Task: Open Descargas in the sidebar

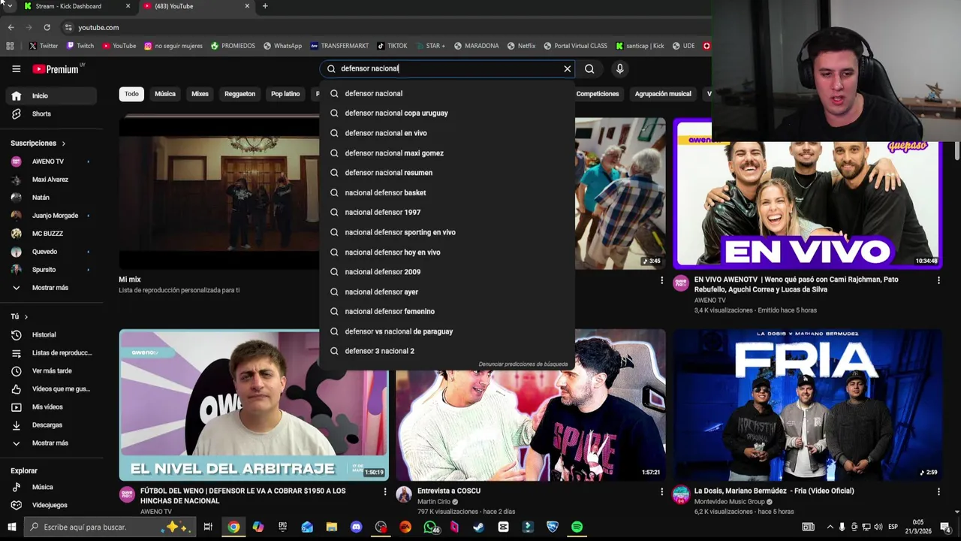Action: pos(50,425)
